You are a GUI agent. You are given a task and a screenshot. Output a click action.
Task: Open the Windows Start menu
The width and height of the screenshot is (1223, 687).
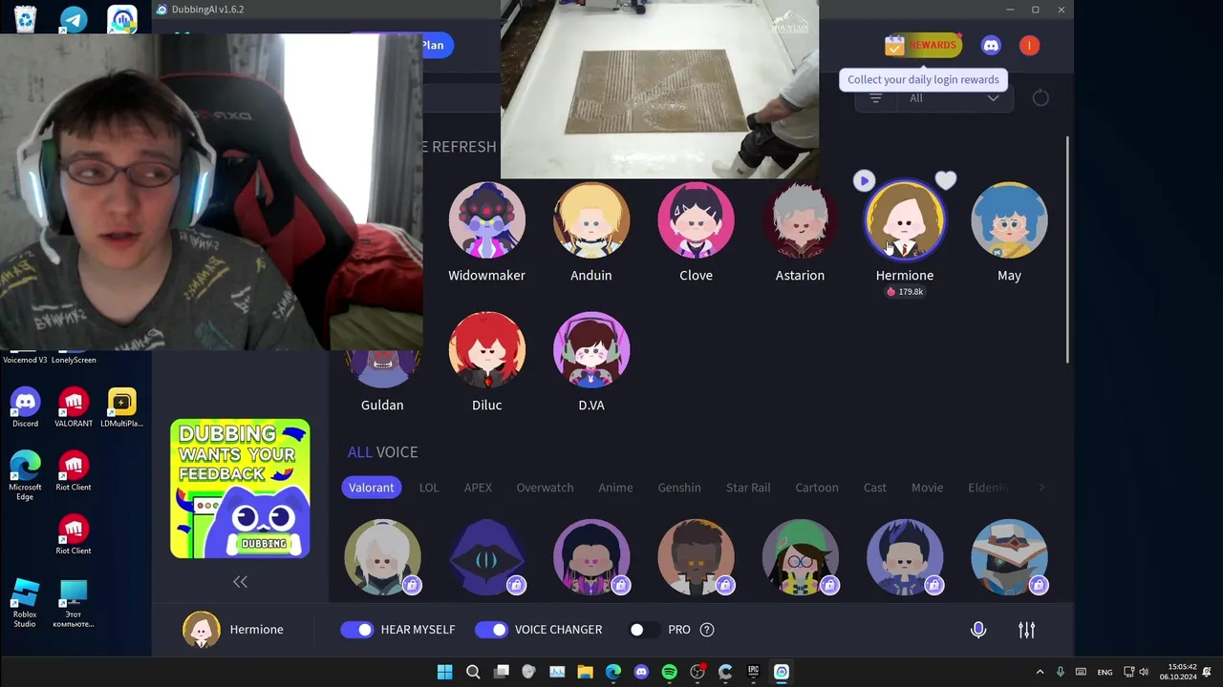(x=444, y=672)
